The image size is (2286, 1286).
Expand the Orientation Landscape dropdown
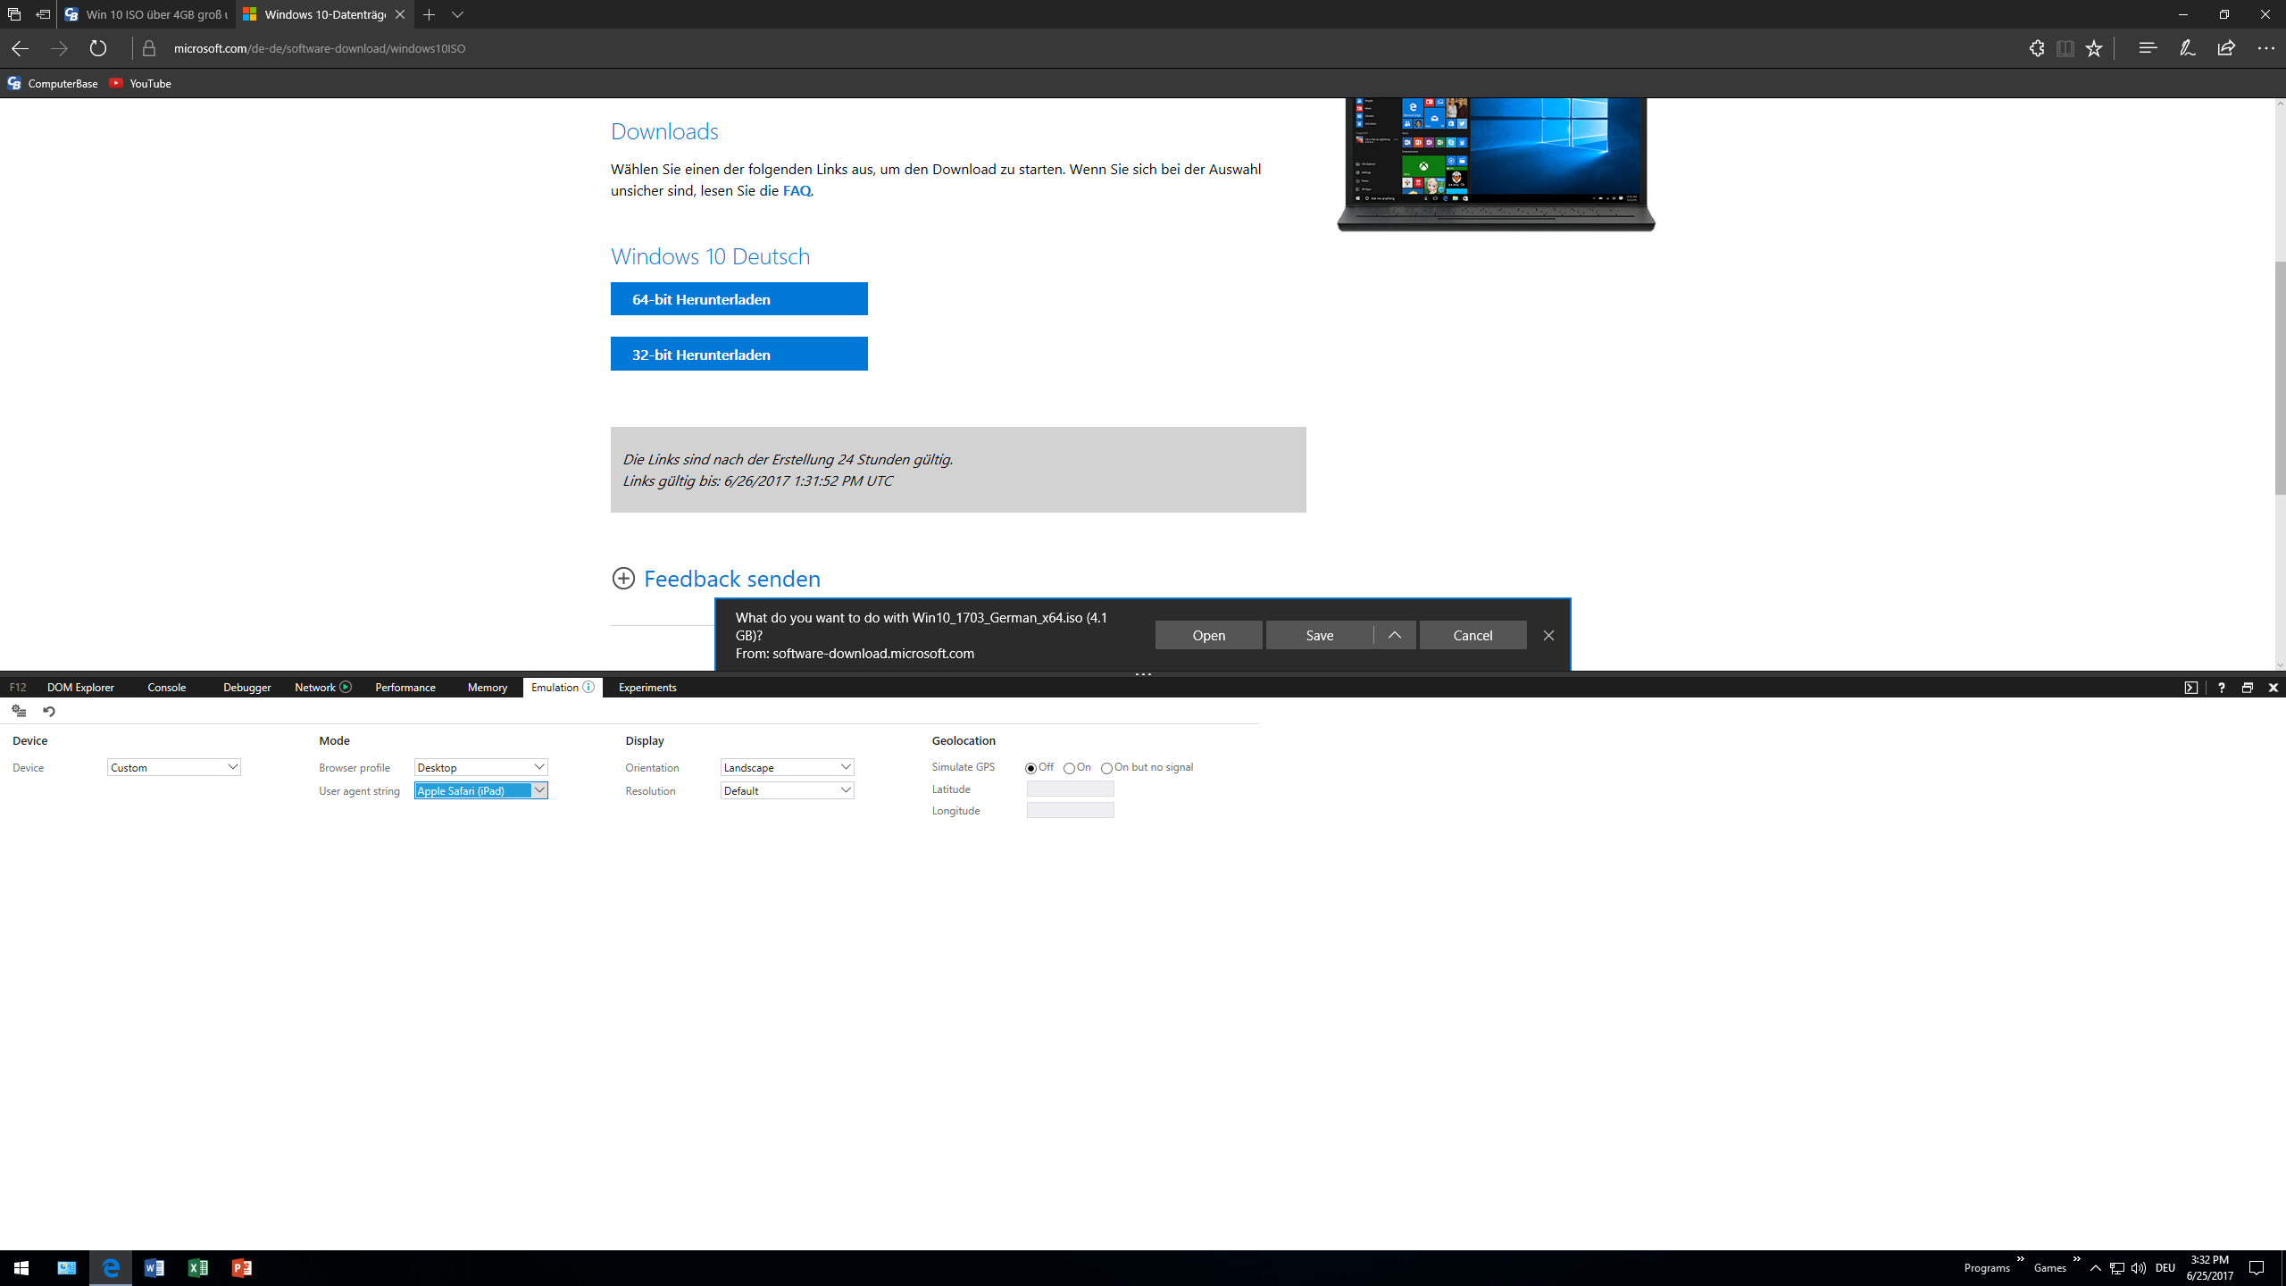(787, 767)
